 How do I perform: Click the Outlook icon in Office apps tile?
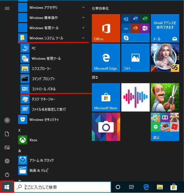pos(126,19)
